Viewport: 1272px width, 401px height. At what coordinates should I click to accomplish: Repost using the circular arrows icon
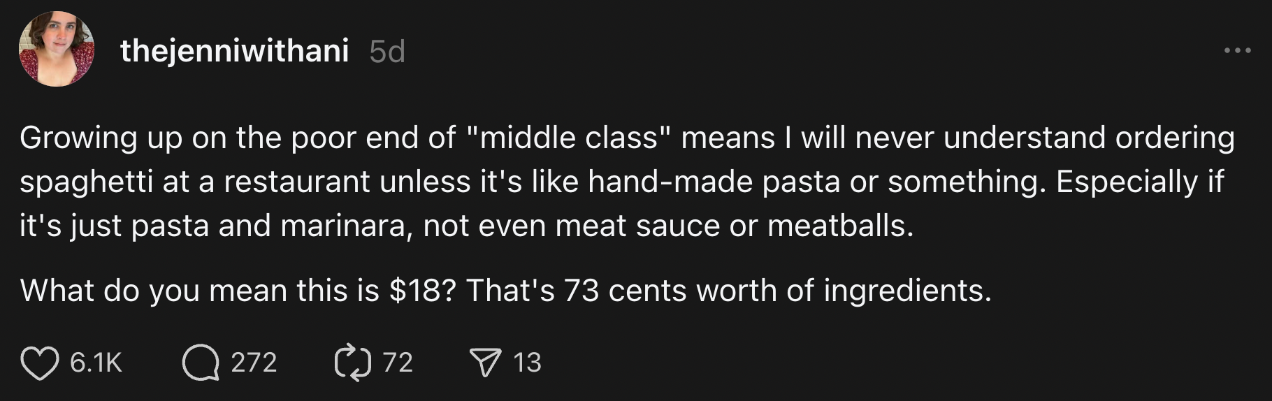click(x=353, y=363)
